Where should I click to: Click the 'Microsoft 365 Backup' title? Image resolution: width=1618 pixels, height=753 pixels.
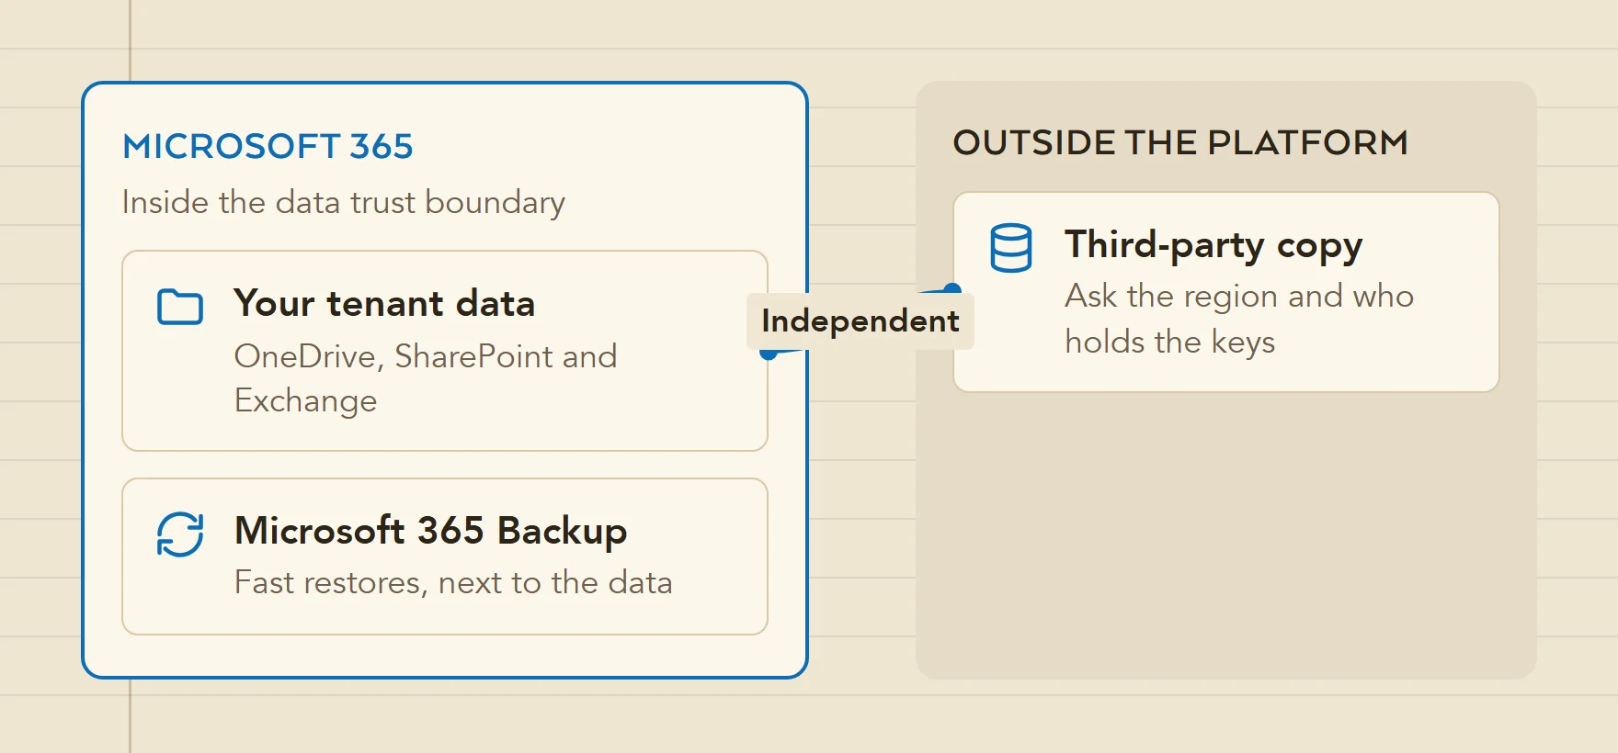click(x=431, y=531)
